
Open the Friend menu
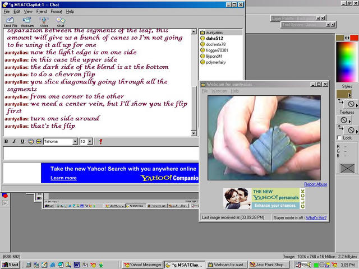tap(42, 12)
